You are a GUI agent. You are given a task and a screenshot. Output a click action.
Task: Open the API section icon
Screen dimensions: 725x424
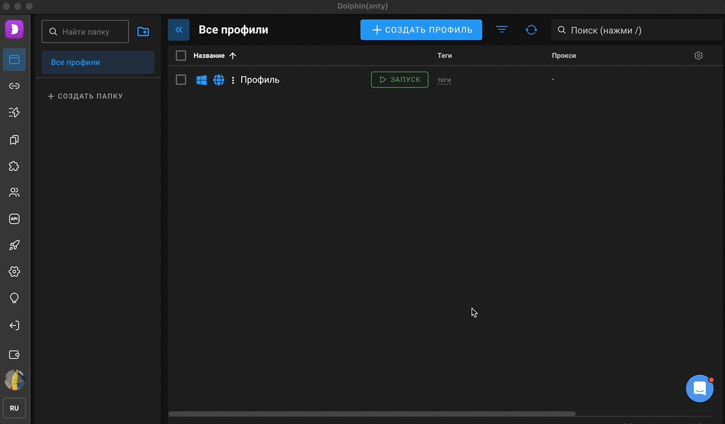14,219
